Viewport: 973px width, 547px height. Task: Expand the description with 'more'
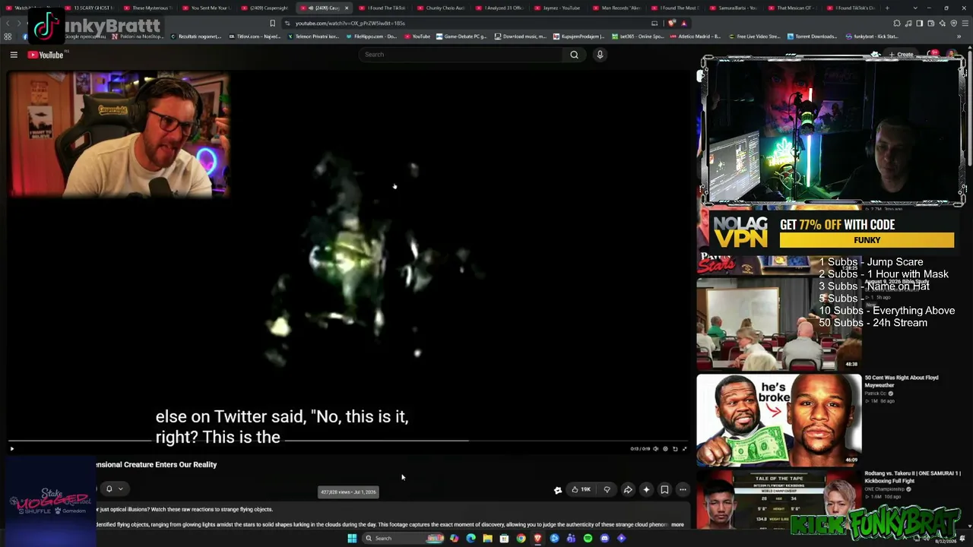677,524
